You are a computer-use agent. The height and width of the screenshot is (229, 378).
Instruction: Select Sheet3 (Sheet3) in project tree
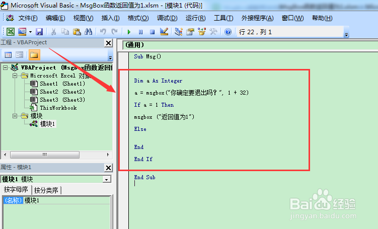[62, 100]
